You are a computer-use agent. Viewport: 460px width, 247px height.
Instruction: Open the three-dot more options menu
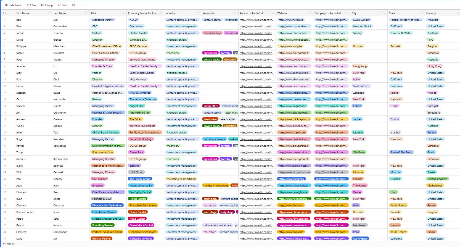coord(83,5)
